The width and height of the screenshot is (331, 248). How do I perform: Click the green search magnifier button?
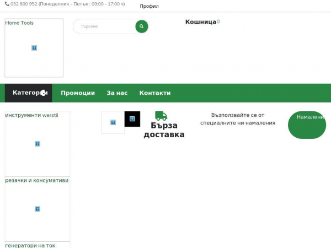coord(141,26)
